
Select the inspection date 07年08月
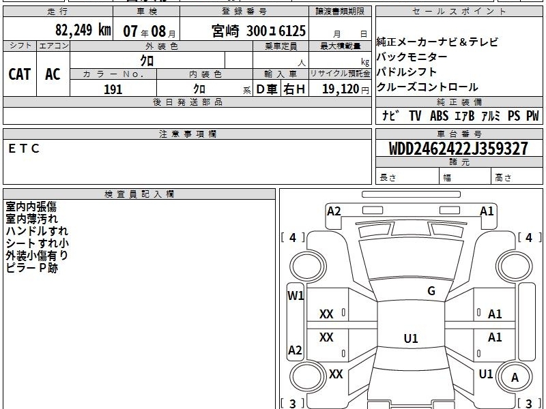coord(149,31)
